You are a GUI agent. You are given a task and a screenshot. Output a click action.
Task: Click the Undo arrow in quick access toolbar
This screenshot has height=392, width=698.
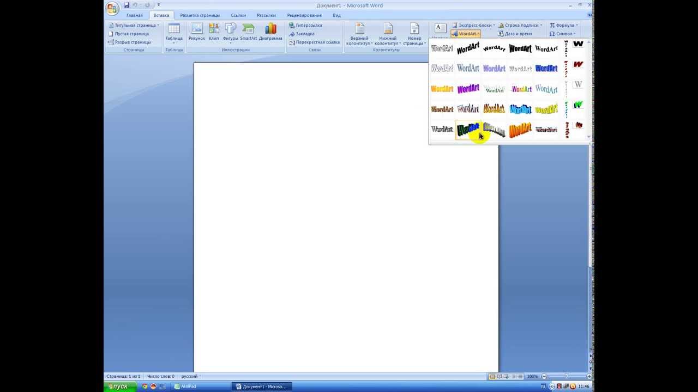tap(135, 5)
